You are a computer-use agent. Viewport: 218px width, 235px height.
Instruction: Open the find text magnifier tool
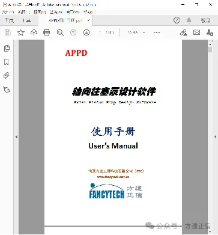click(60, 32)
